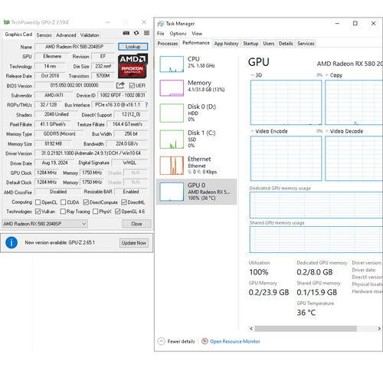Open the GPU selection dropdown in GPU-Z
The width and height of the screenshot is (383, 368).
coord(44,224)
